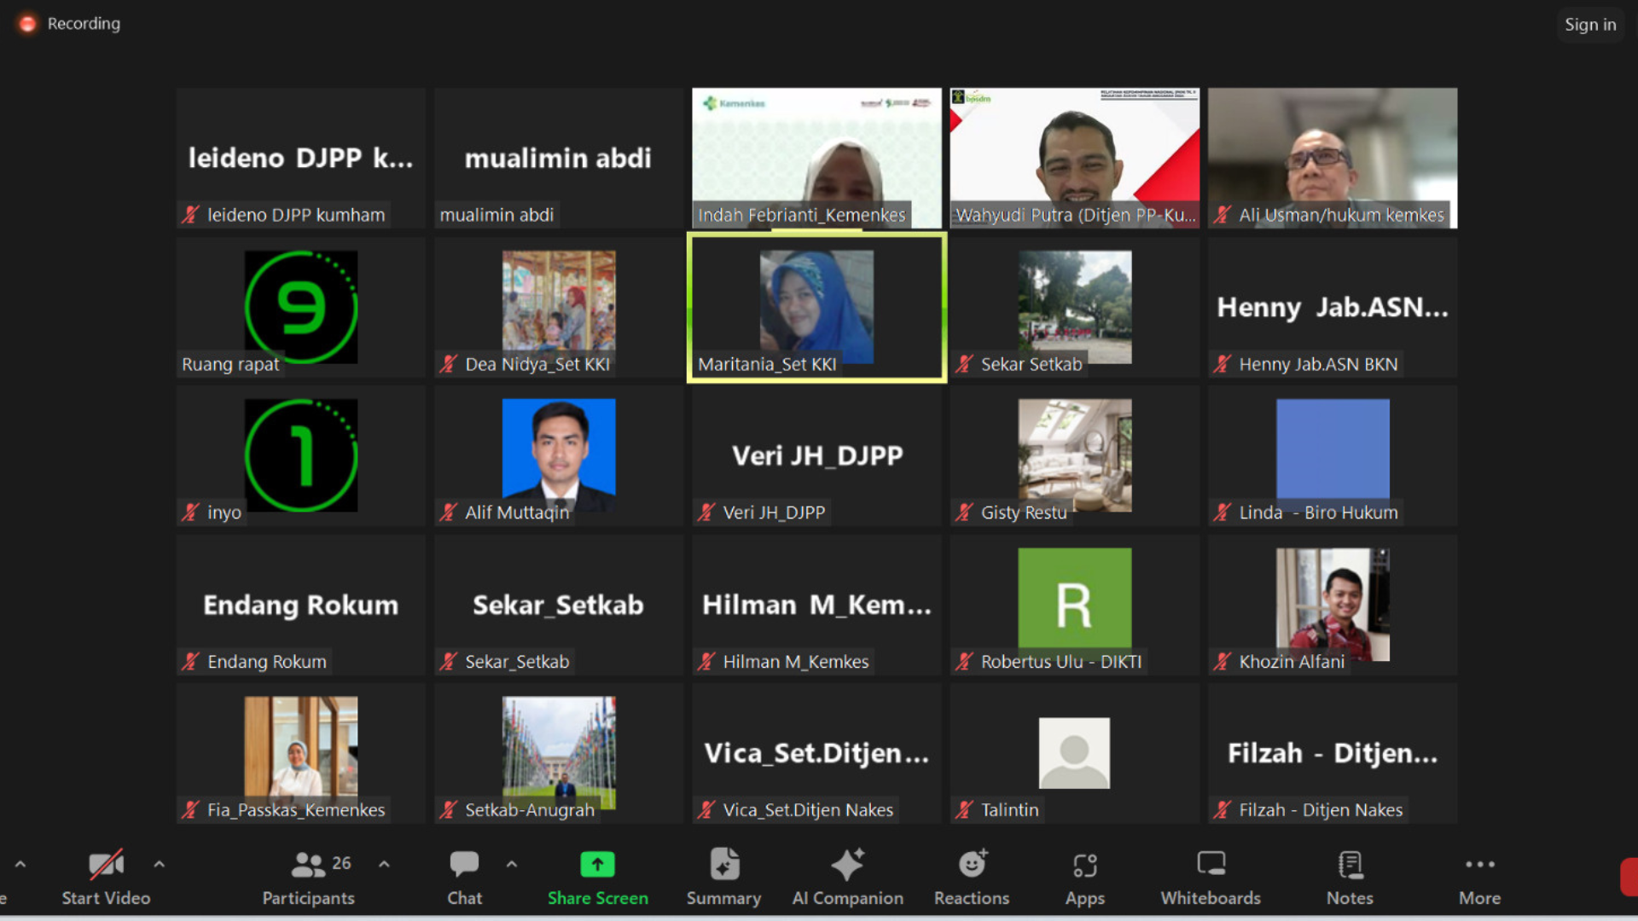Screen dimensions: 1638x921
Task: Click the muted mic icon on Veri JH_DJPP
Action: pos(706,513)
